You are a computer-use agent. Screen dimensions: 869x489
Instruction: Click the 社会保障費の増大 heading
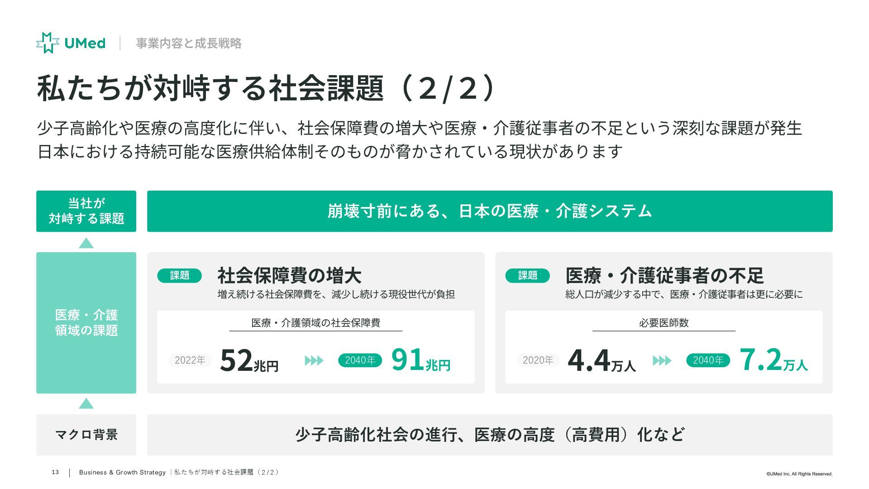289,275
